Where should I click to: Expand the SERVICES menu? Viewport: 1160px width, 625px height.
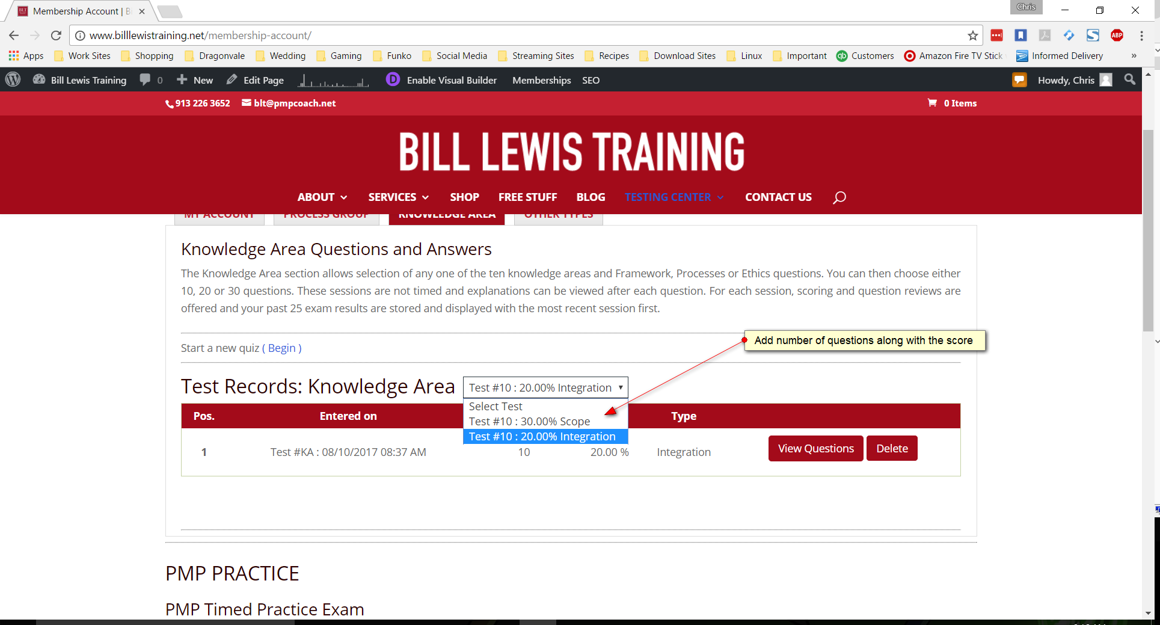pos(399,197)
